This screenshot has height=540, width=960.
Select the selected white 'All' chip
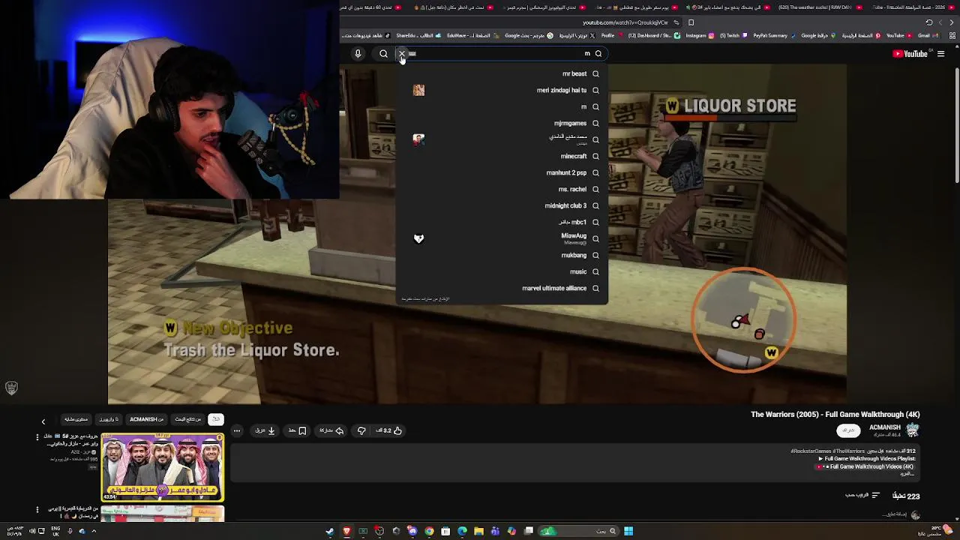[x=216, y=419]
